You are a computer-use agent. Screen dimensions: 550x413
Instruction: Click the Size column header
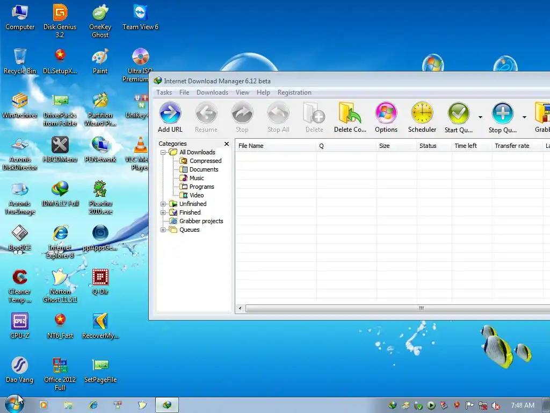click(x=396, y=146)
